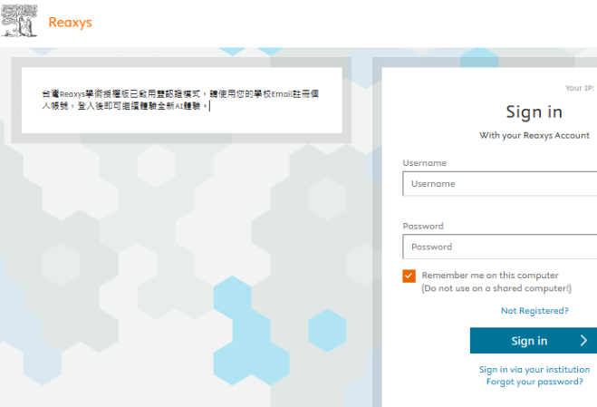Click the Chinese announcement text box
Image resolution: width=597 pixels, height=407 pixels.
[x=182, y=101]
